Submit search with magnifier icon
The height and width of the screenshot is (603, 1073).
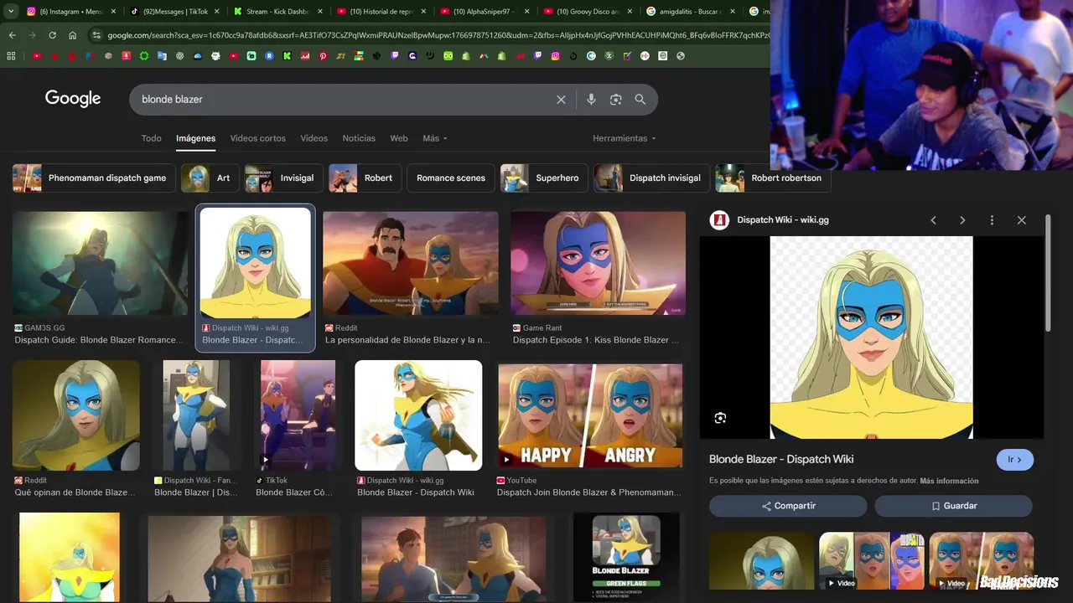point(640,100)
